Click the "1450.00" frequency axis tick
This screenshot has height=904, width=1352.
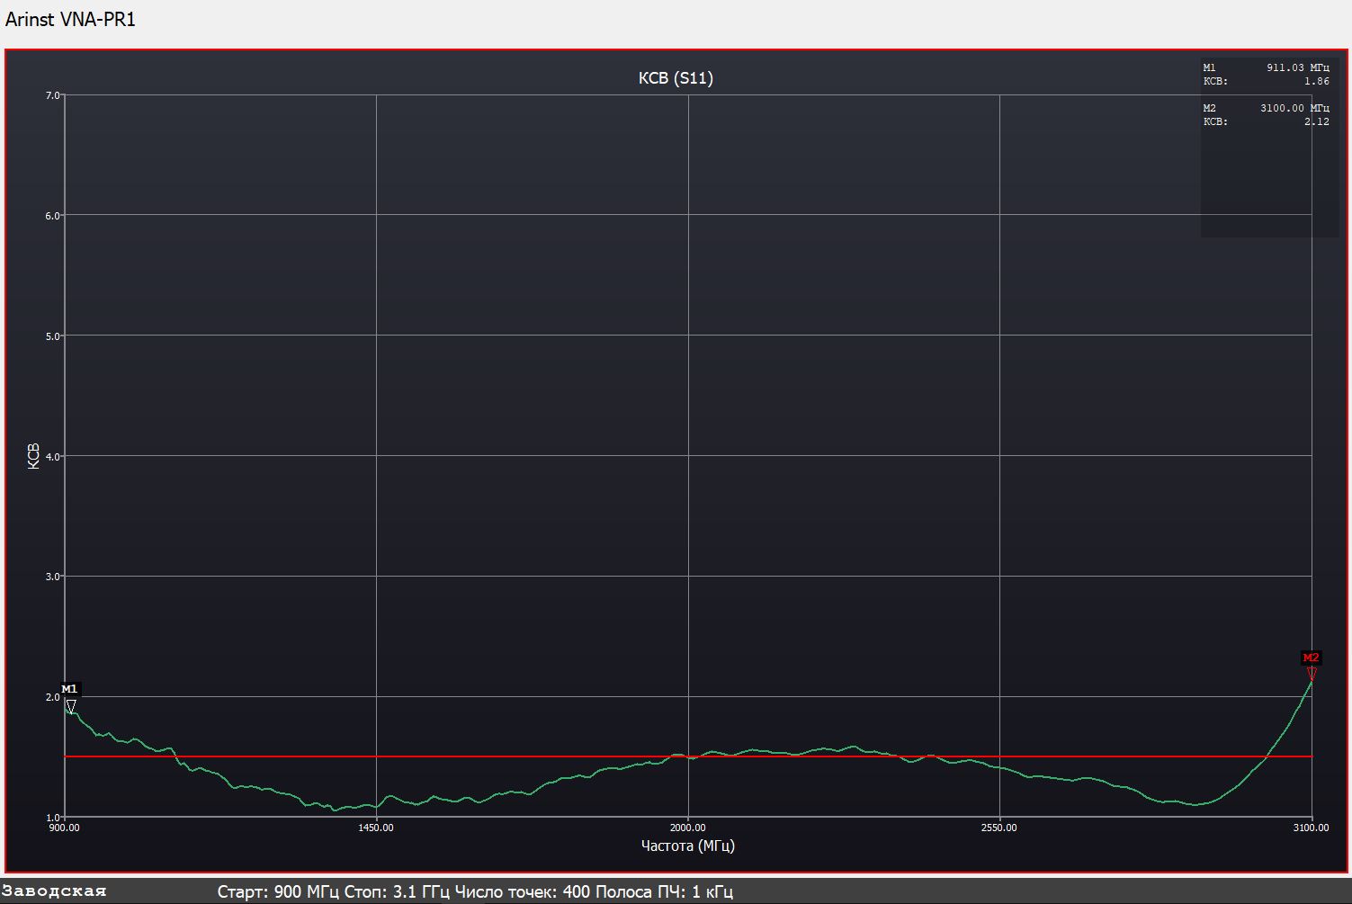point(376,828)
